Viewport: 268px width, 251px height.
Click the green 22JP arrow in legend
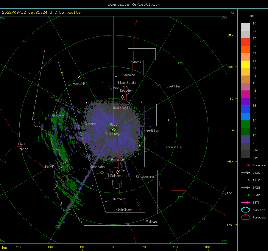(x=245, y=195)
